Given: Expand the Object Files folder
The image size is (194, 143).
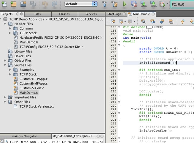Looking at the screenshot, I should 5,60.
